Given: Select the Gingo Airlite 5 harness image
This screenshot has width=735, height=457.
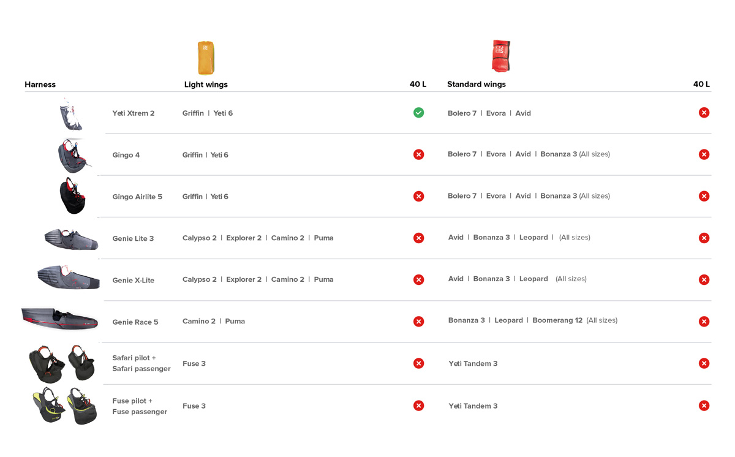Looking at the screenshot, I should [73, 195].
